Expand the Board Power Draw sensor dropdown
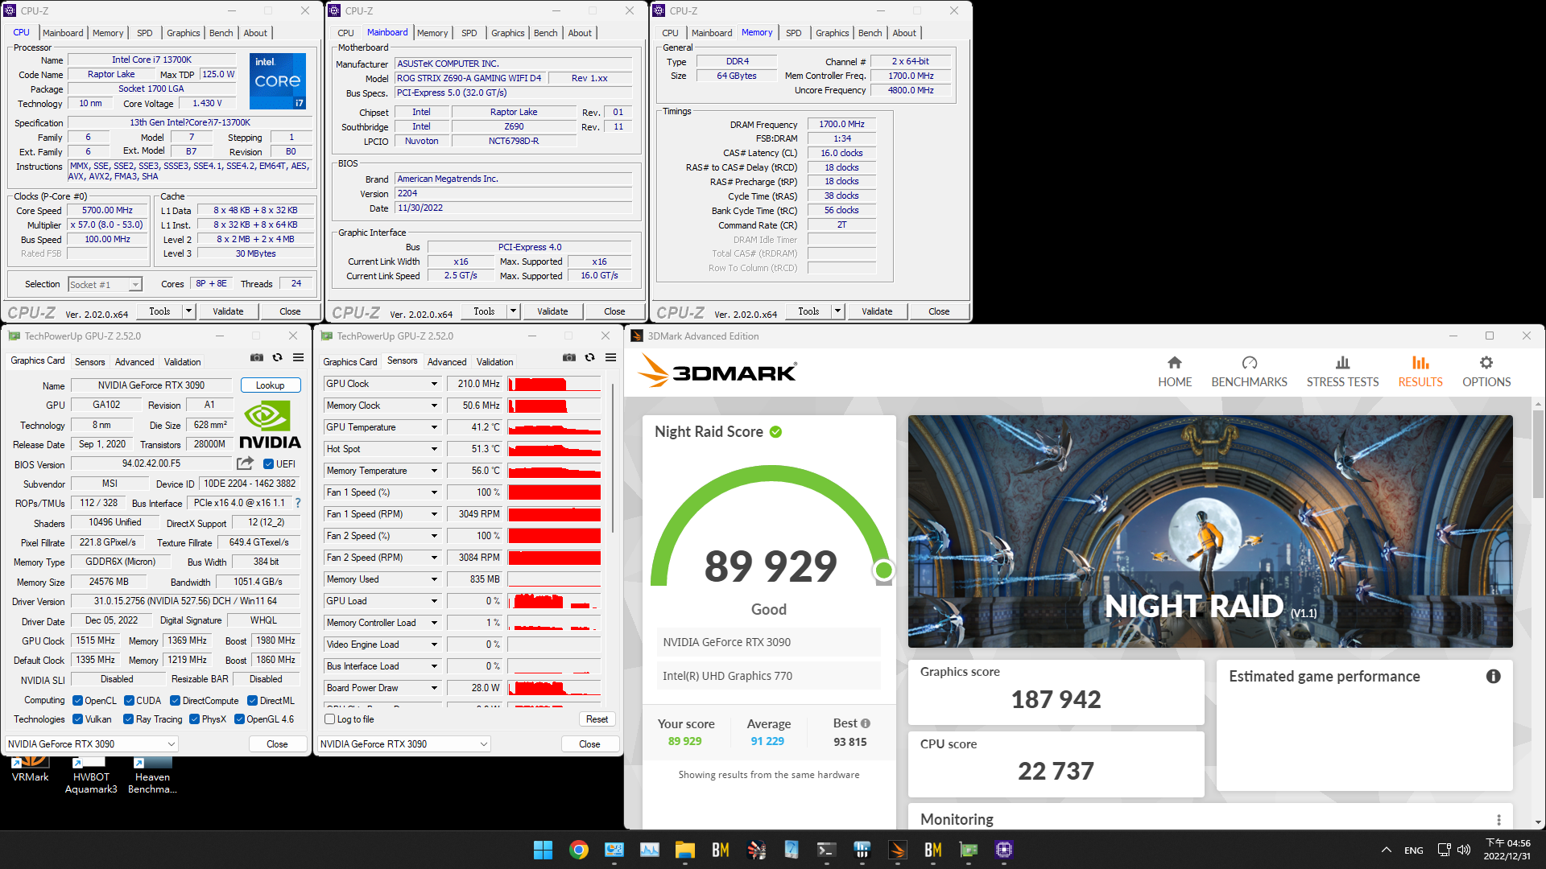Viewport: 1546px width, 869px height. click(x=434, y=688)
